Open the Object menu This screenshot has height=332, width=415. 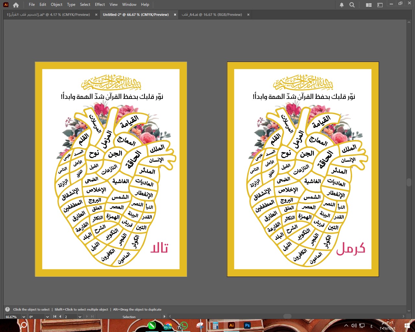point(56,5)
